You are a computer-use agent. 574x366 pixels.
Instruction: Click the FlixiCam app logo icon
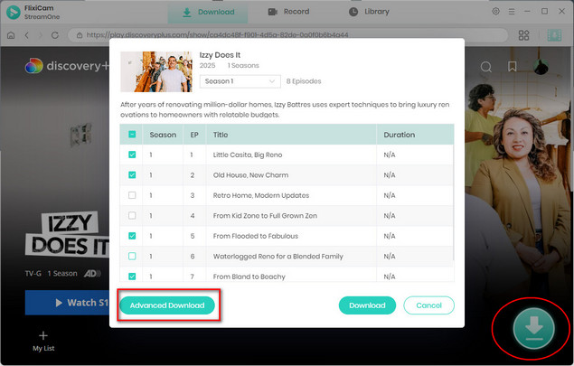coord(14,13)
